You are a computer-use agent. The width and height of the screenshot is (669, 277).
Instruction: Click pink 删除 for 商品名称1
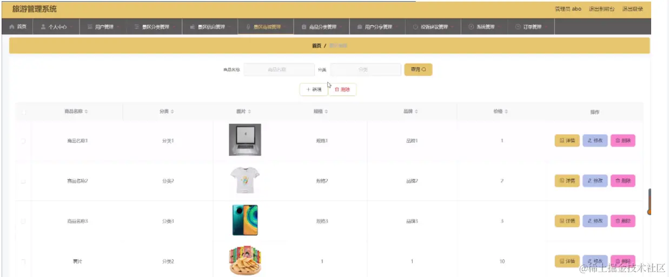(623, 141)
